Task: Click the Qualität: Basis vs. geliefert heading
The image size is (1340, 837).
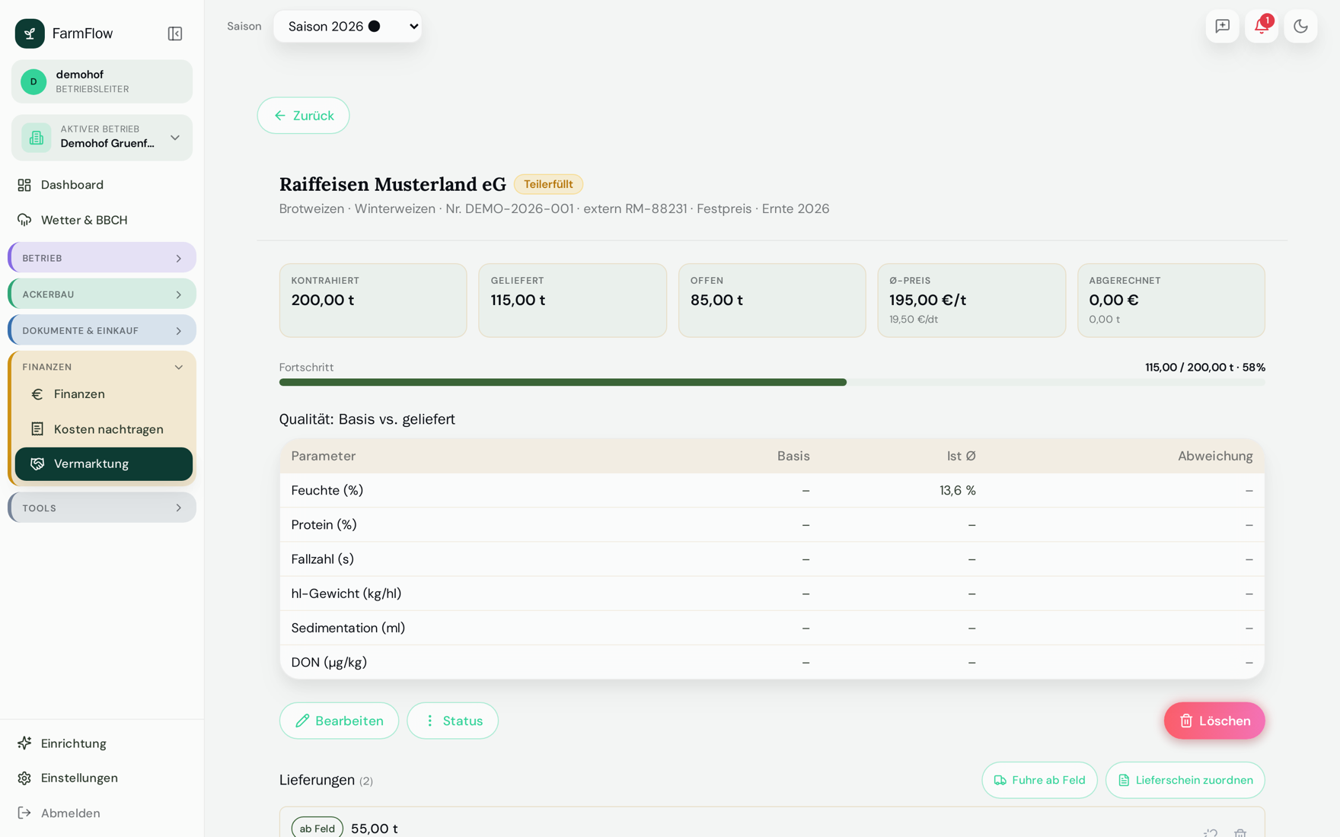Action: click(367, 419)
